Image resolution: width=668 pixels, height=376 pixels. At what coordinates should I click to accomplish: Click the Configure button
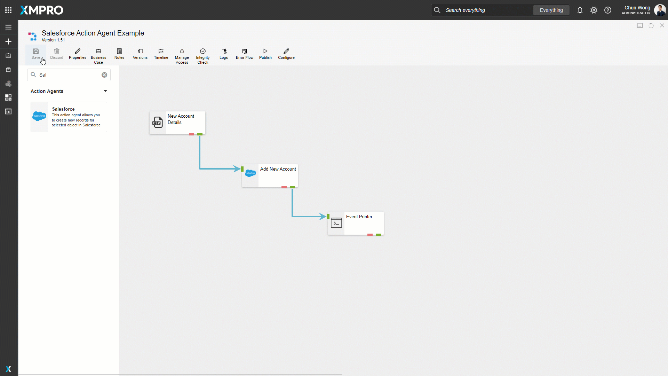pyautogui.click(x=286, y=54)
